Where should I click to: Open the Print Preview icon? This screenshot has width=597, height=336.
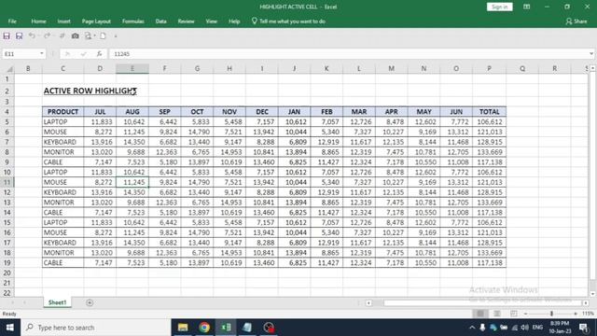89,36
